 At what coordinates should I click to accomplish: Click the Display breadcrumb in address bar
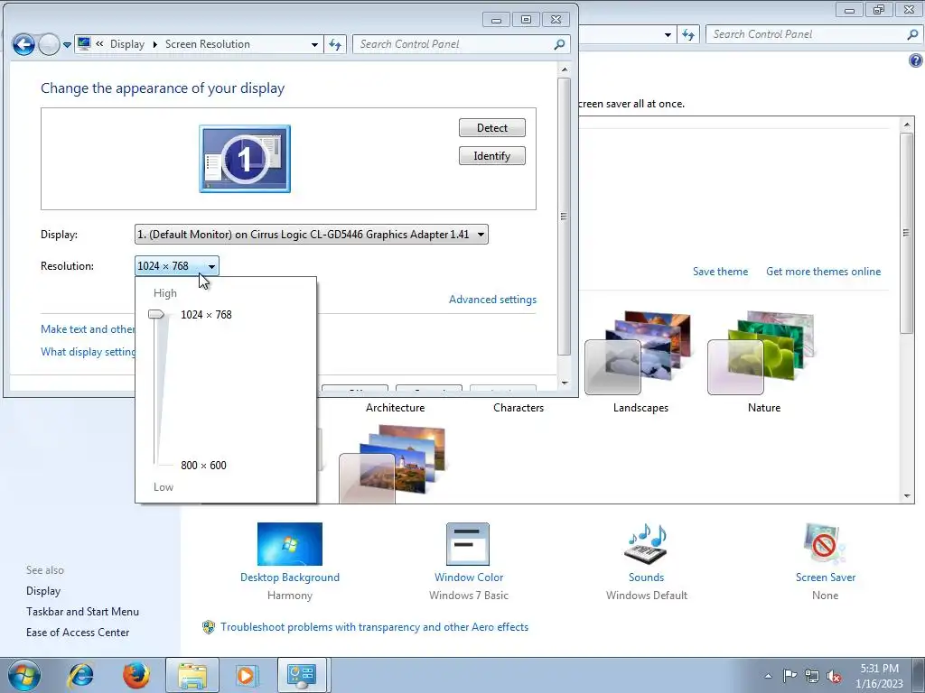[126, 44]
